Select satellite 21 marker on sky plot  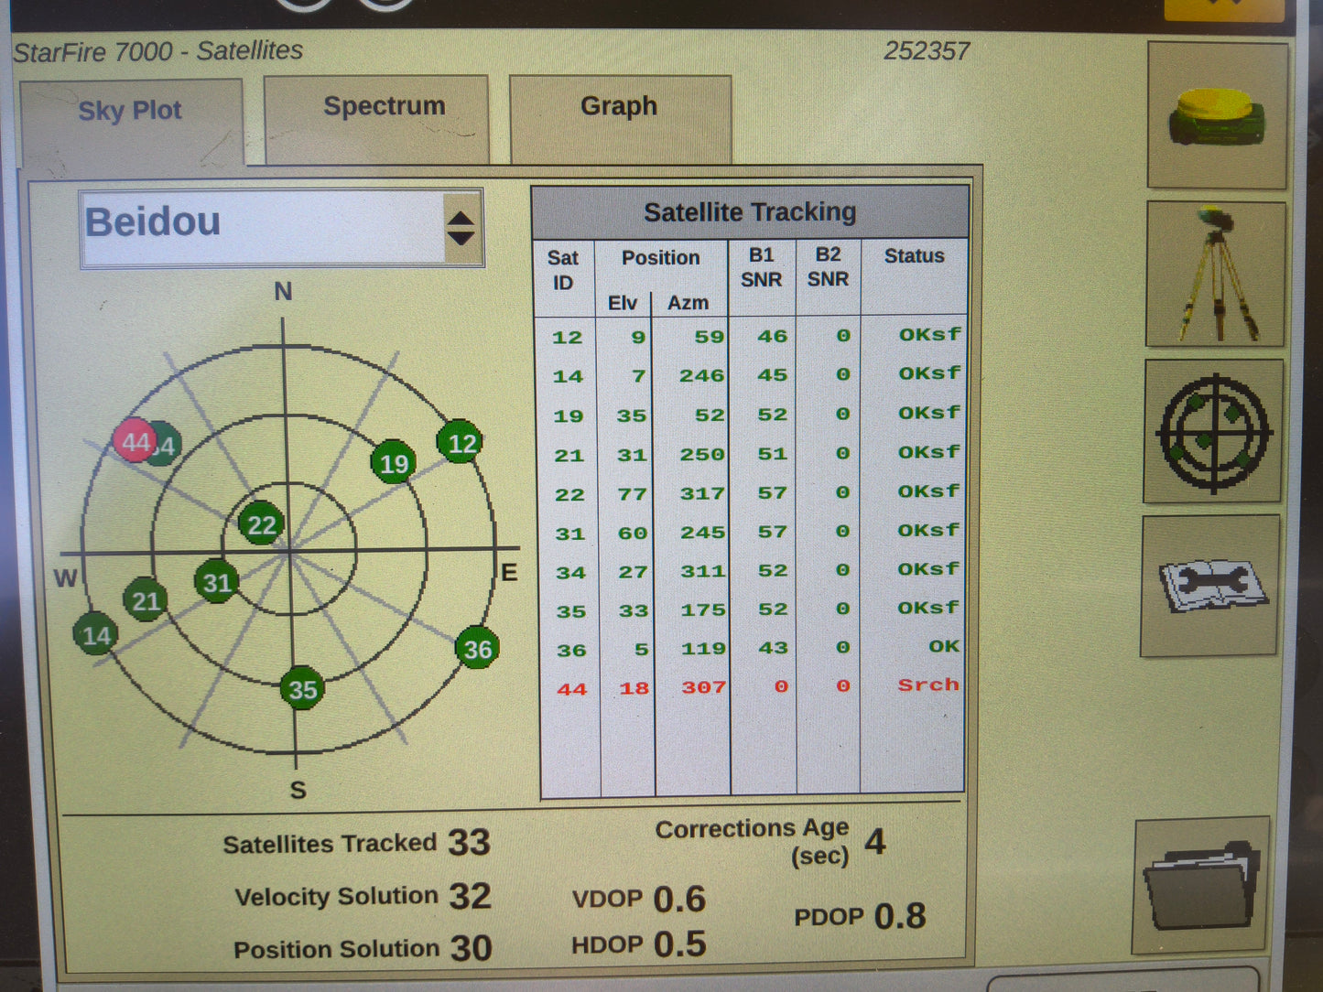(x=146, y=600)
